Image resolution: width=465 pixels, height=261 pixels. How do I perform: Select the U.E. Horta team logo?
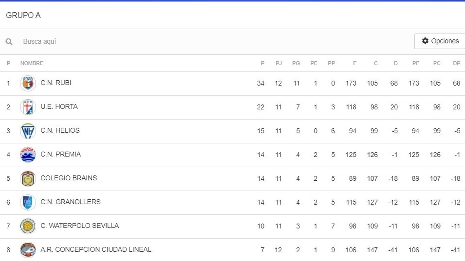point(28,107)
